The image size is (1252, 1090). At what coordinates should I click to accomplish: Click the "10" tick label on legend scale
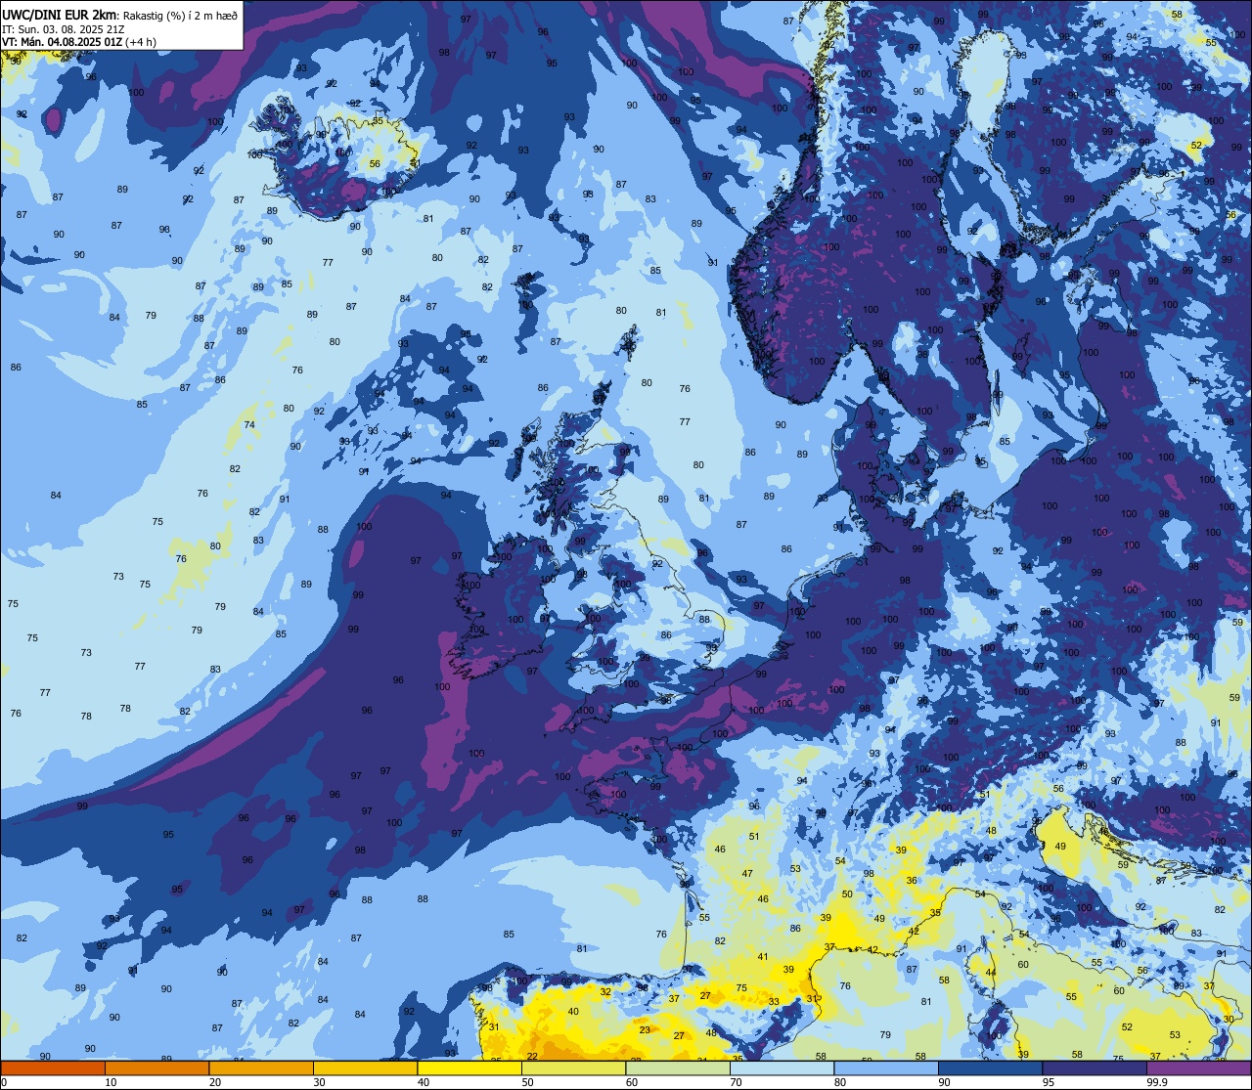111,1082
